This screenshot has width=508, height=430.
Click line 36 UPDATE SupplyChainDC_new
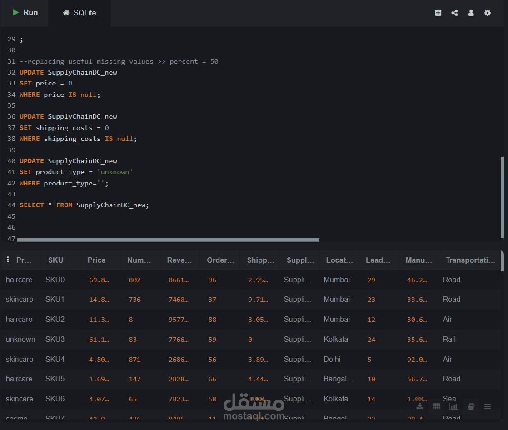[x=68, y=117]
